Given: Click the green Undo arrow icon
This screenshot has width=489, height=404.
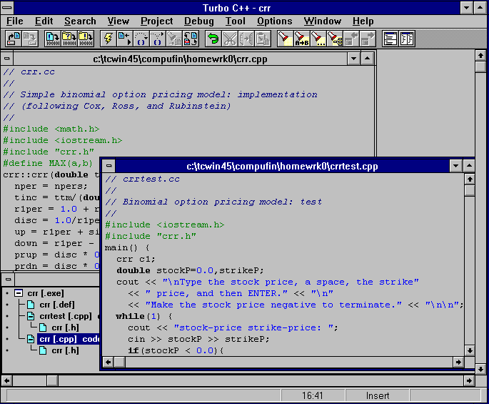Looking at the screenshot, I should coord(213,39).
